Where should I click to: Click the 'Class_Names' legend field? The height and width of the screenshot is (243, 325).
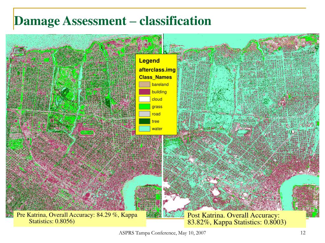pyautogui.click(x=155, y=77)
